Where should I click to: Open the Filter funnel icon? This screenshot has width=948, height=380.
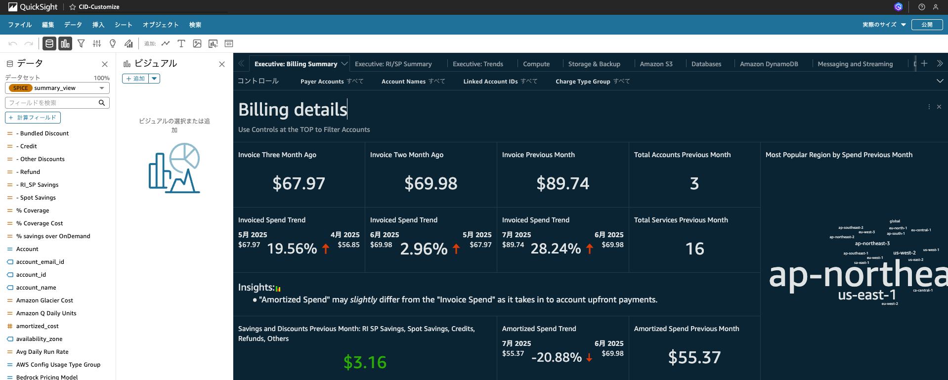click(x=81, y=43)
